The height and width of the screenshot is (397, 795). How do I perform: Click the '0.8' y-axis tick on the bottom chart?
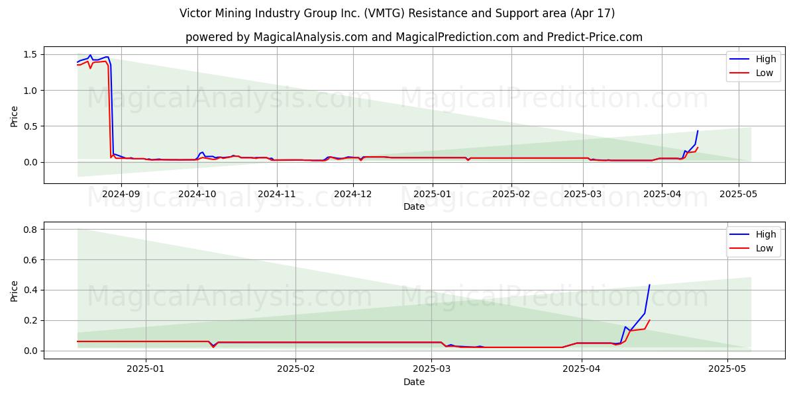(x=32, y=230)
